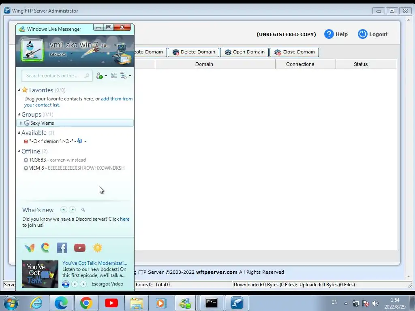Click the Close Domain button
The width and height of the screenshot is (415, 311).
coord(294,52)
